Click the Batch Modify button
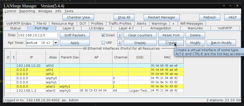Image resolution: width=244 pixels, height=106 pixels. pyautogui.click(x=221, y=43)
